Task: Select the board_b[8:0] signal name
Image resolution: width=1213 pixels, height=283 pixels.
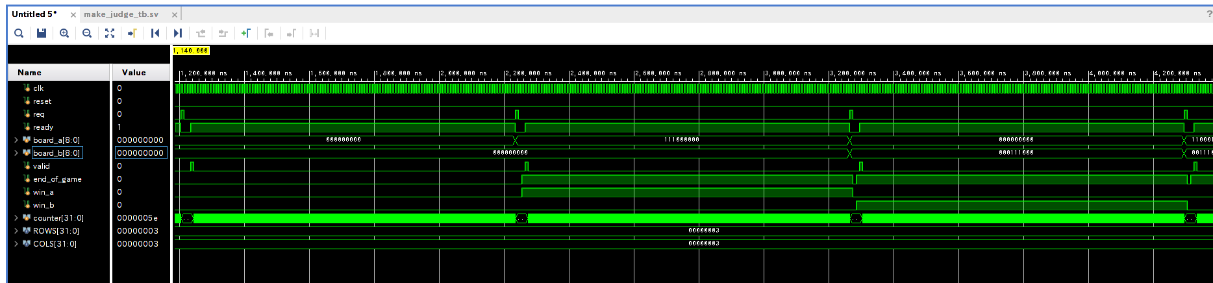Action: coord(56,153)
